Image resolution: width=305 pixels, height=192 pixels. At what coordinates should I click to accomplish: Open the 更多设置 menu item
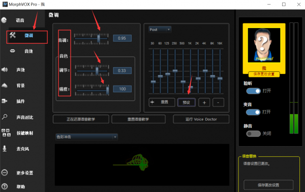[x=25, y=173]
